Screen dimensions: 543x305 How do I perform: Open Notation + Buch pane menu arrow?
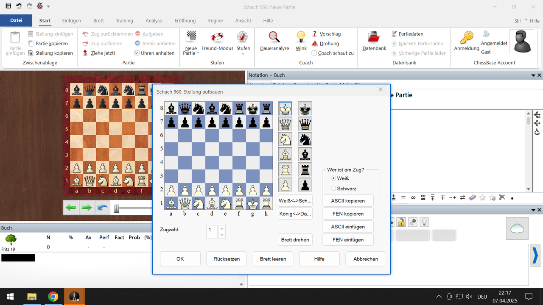(533, 75)
